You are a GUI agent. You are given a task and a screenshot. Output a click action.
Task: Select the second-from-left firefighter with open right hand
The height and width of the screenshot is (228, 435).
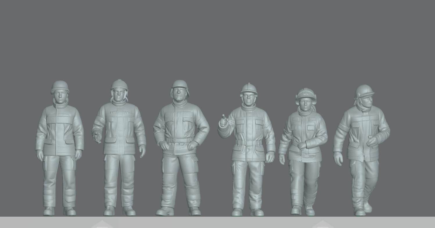point(119,148)
